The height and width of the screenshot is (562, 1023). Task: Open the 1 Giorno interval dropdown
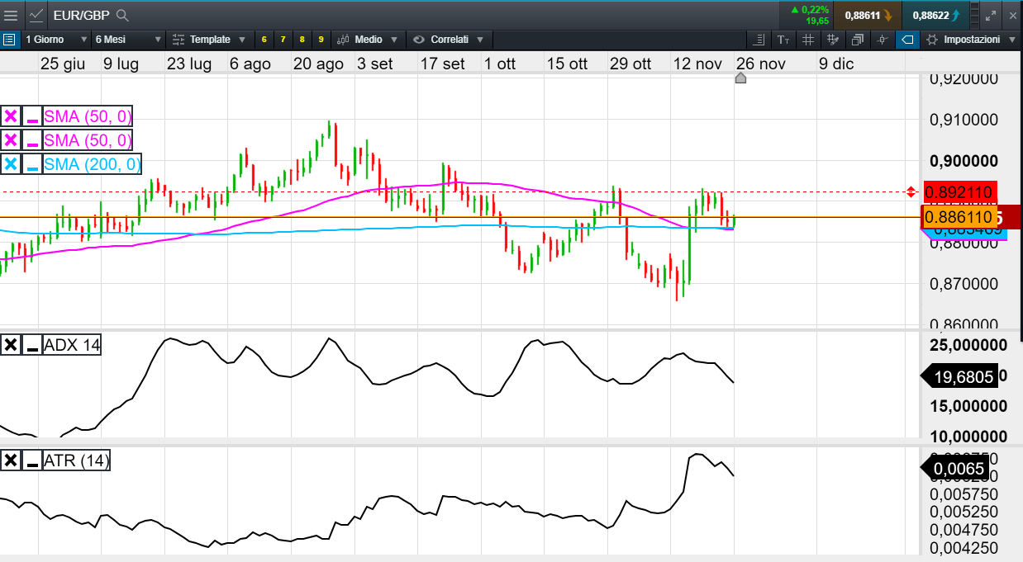[x=55, y=39]
